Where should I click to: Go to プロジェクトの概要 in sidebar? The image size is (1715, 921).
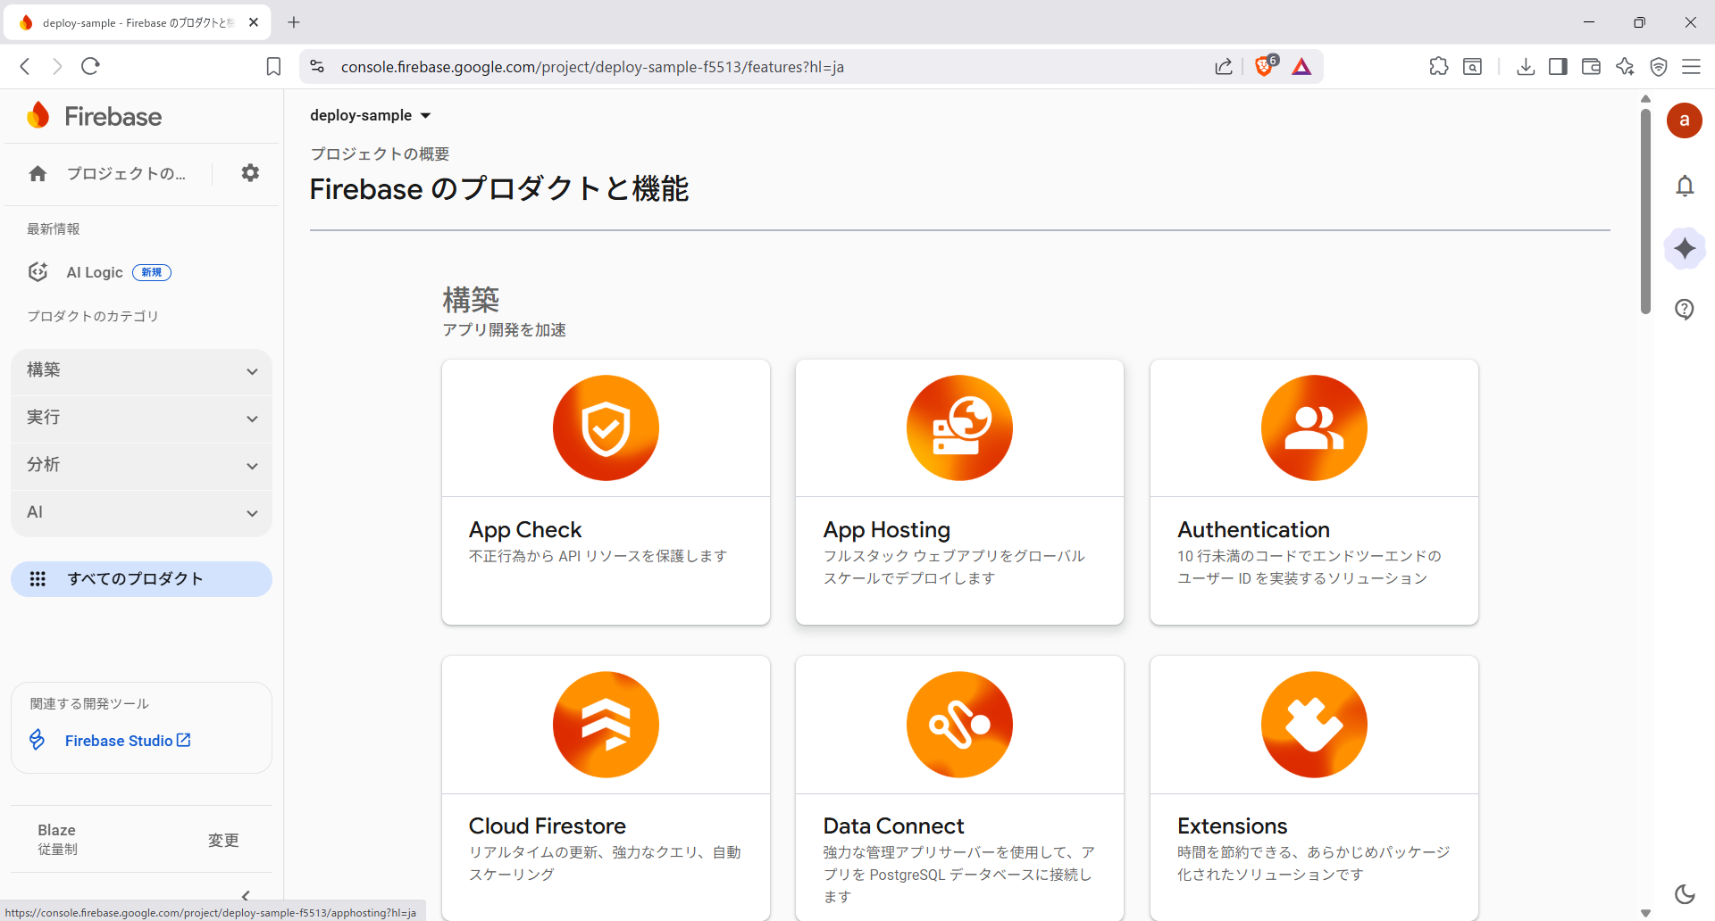pos(126,173)
